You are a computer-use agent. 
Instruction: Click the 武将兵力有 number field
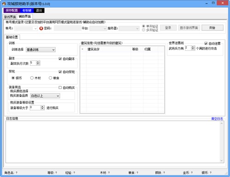(x=188, y=48)
